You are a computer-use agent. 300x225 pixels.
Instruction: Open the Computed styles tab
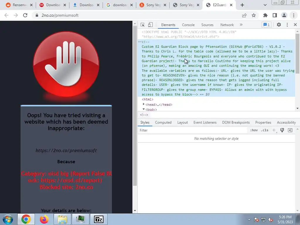pyautogui.click(x=163, y=122)
